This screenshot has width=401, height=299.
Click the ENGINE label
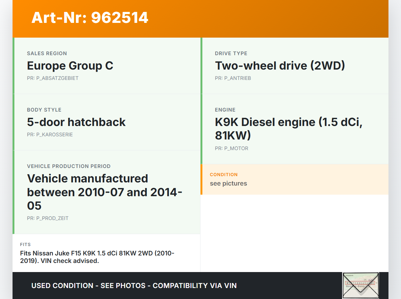(225, 110)
